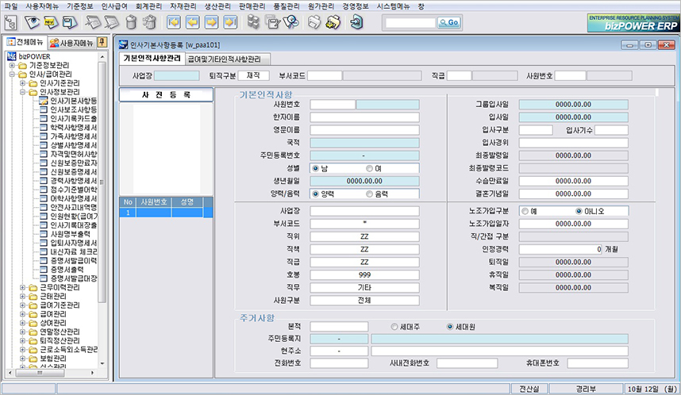Expand the 인사기준관리 tree folder
Image resolution: width=681 pixels, height=395 pixels.
point(22,83)
